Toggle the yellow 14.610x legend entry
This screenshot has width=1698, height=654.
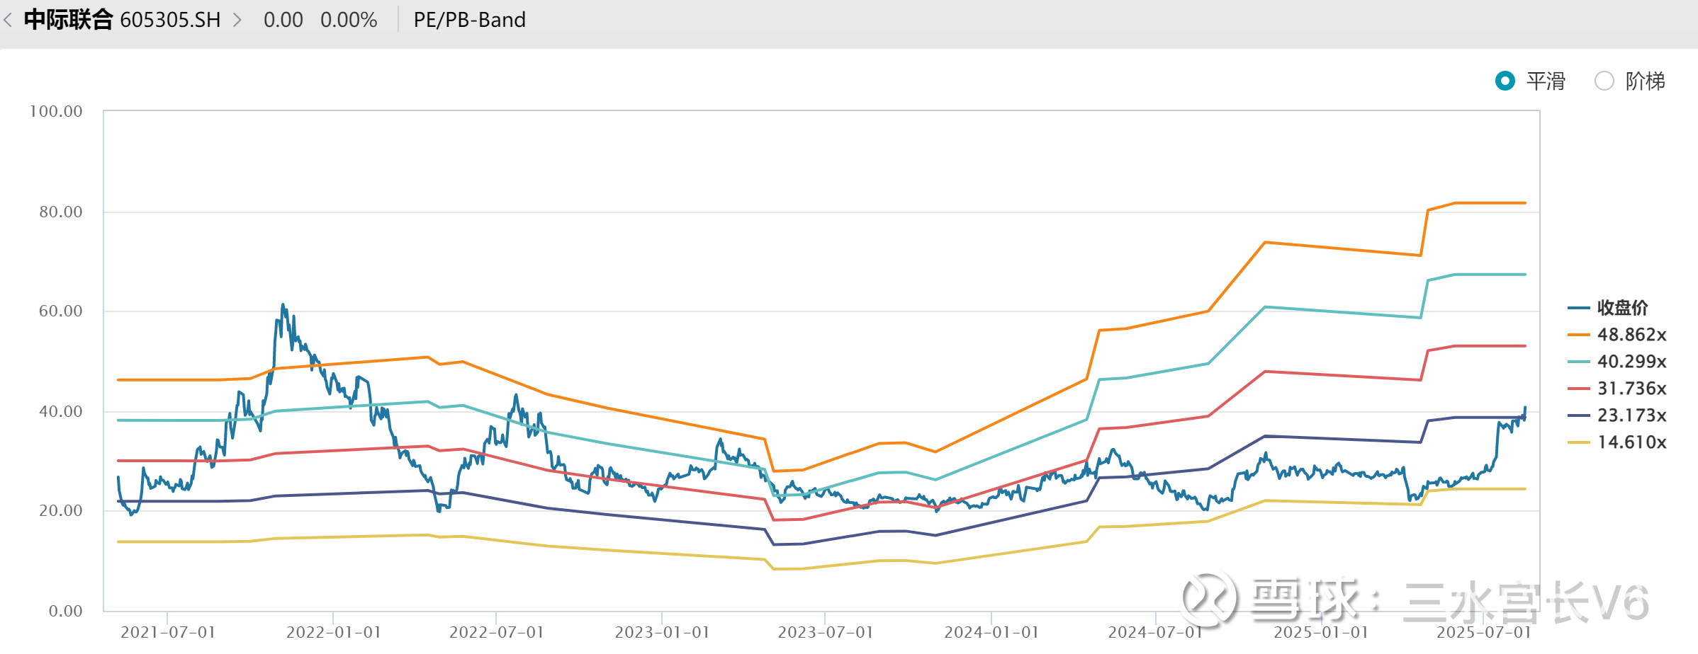point(1617,442)
